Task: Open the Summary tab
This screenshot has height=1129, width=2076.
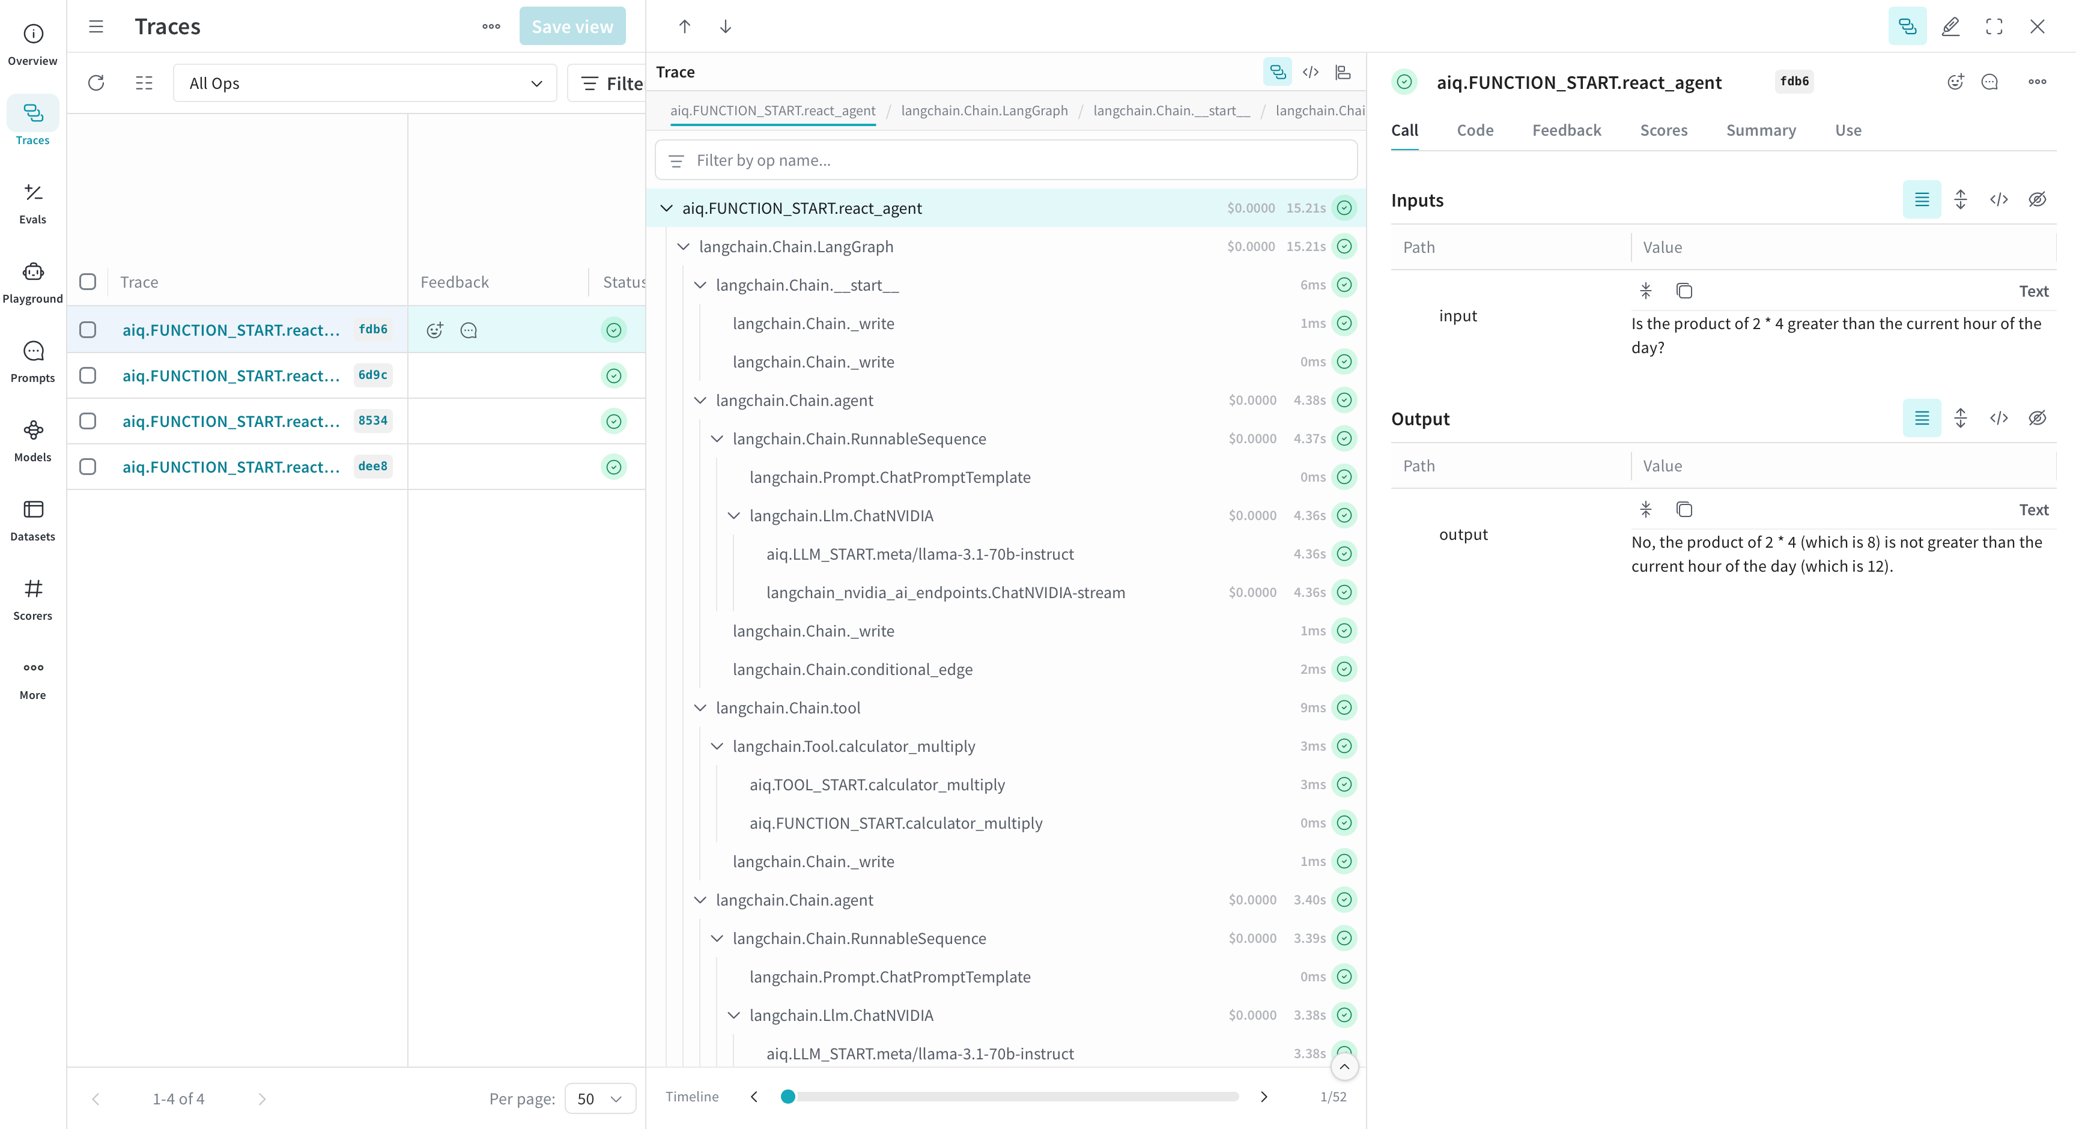Action: pyautogui.click(x=1761, y=130)
